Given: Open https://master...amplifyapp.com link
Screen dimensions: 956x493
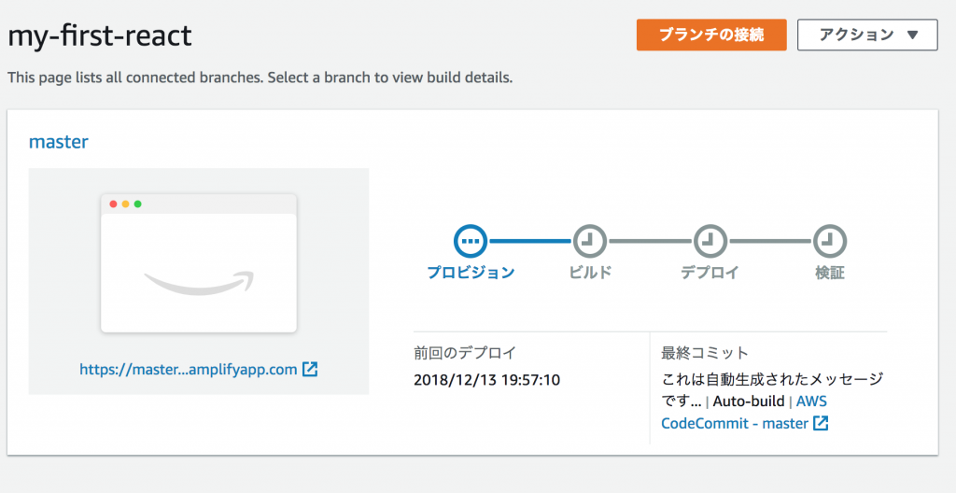Looking at the screenshot, I should [x=189, y=369].
